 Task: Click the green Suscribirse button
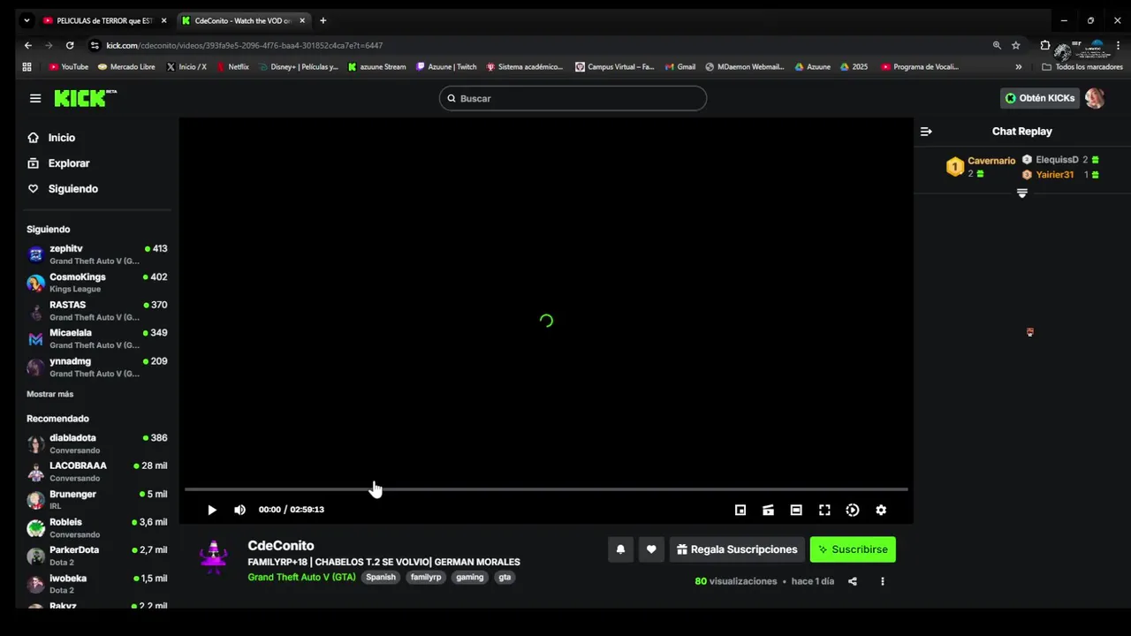tap(853, 549)
